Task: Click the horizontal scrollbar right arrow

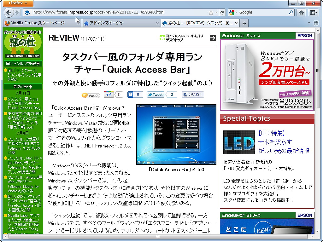Action: 312,236
